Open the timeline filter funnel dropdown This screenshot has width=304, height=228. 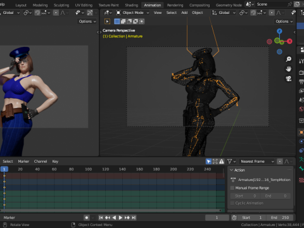[232, 161]
